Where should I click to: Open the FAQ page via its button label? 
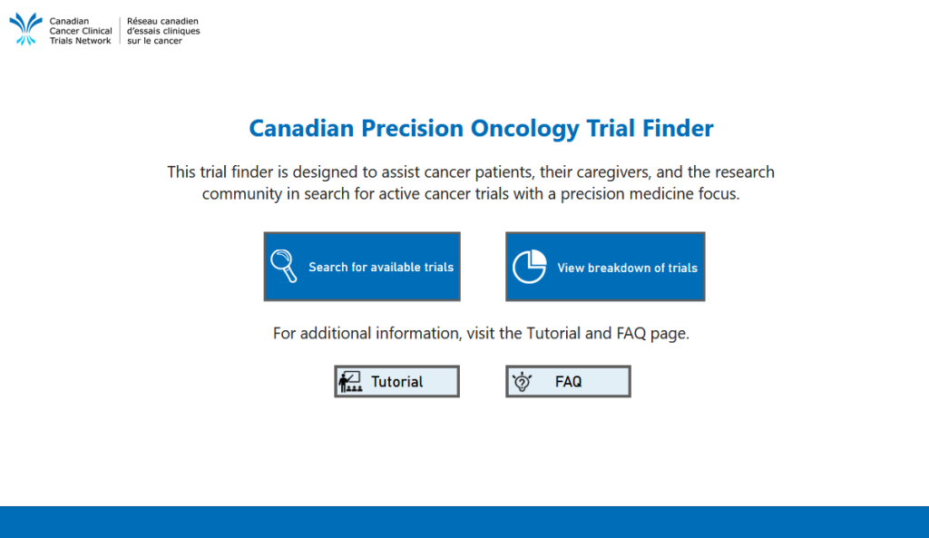(x=568, y=382)
